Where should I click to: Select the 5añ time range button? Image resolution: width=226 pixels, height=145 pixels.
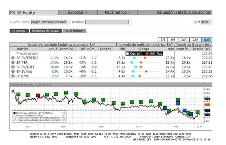[207, 40]
